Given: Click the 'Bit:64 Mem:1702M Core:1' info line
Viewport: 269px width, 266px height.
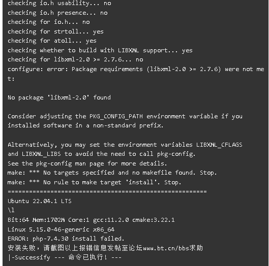Looking at the screenshot, I should tap(91, 220).
